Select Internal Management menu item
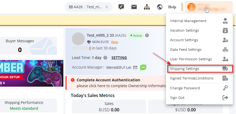Viewport: 236px width, 114px height. (188, 21)
